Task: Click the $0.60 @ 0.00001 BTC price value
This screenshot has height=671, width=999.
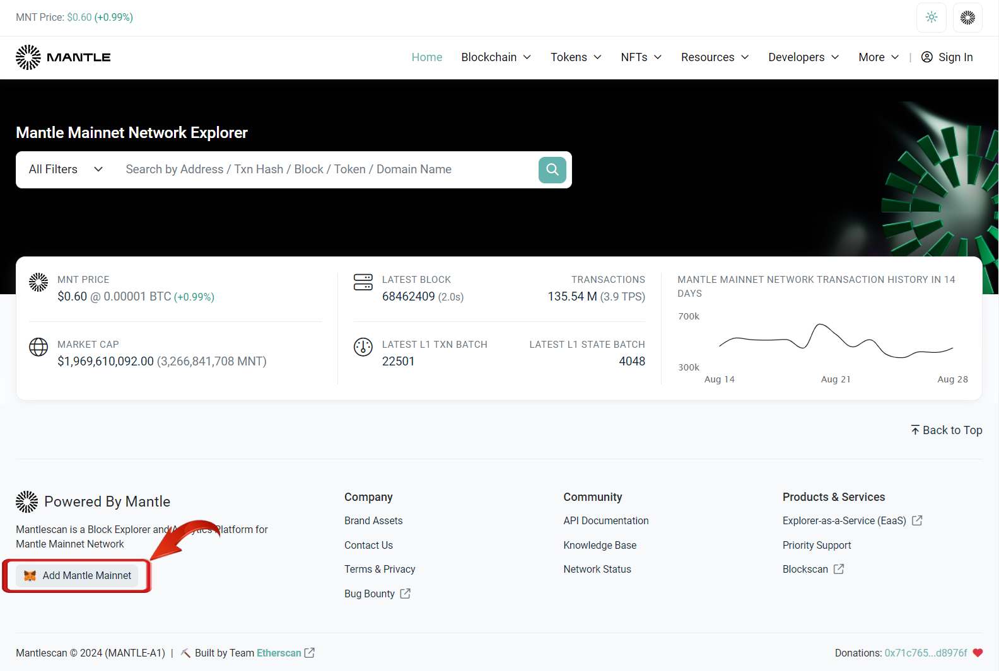Action: (x=114, y=296)
